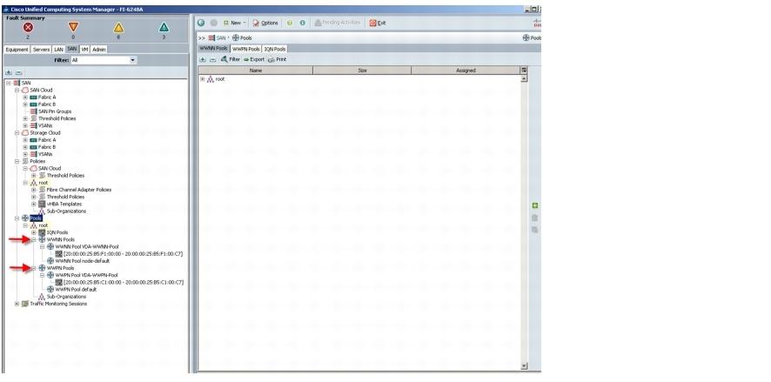This screenshot has width=771, height=382.
Task: Switch to the LAN tab
Action: tap(58, 50)
